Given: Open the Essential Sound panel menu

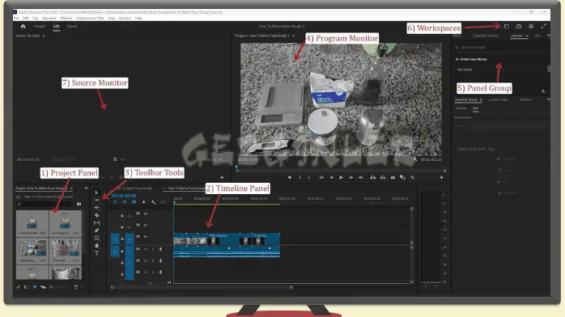Looking at the screenshot, I should coord(481,99).
